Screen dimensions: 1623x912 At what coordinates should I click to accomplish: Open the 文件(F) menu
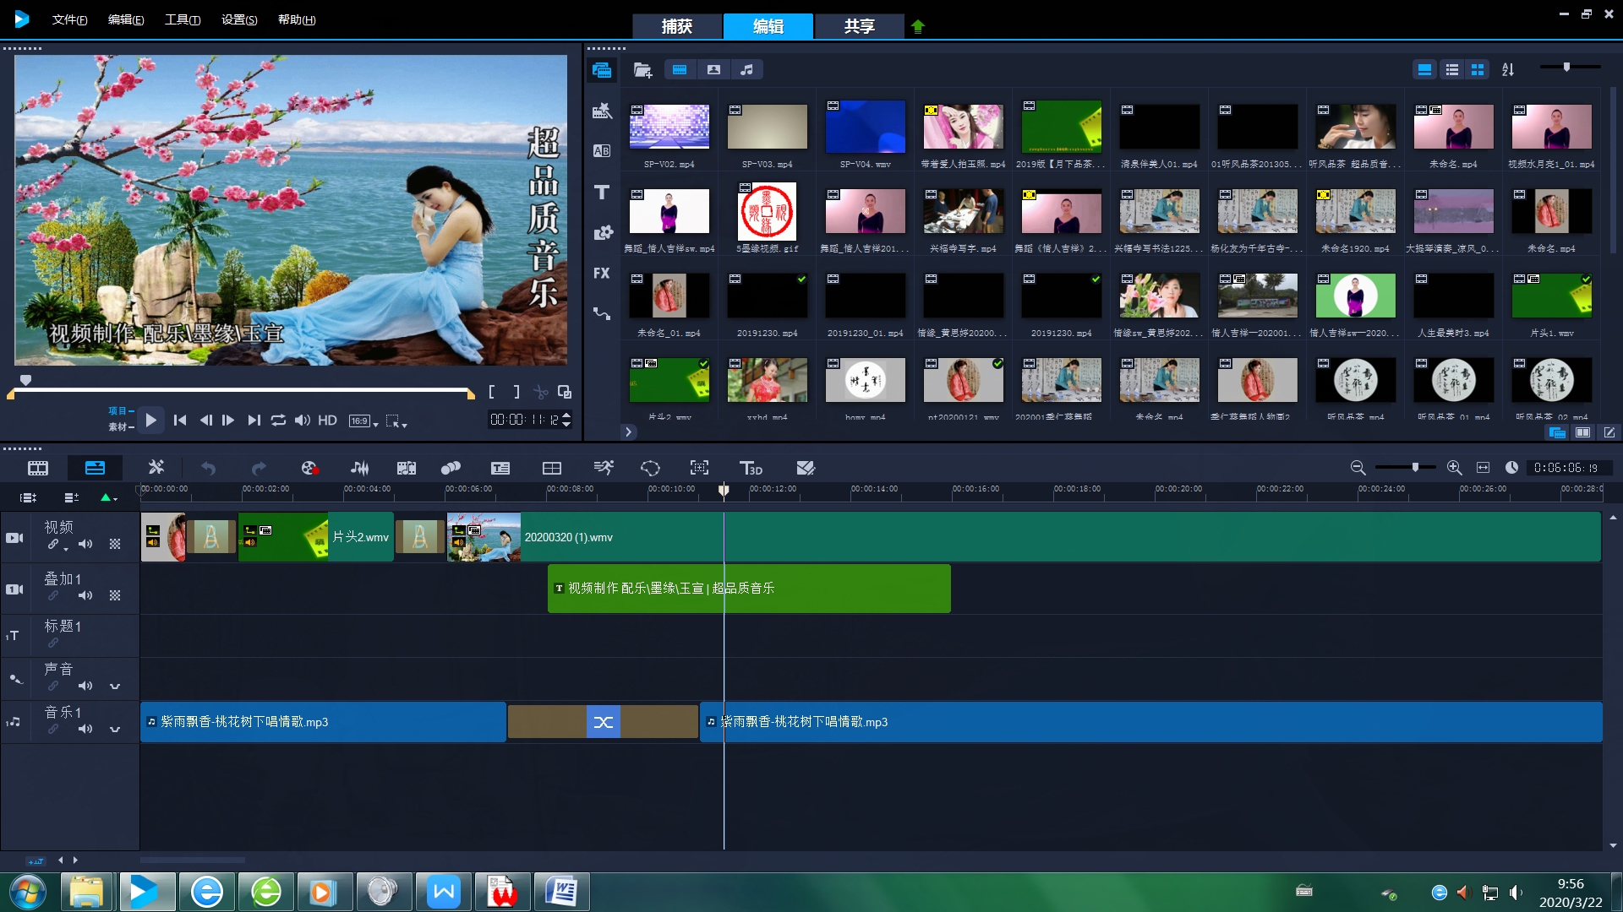pyautogui.click(x=69, y=19)
